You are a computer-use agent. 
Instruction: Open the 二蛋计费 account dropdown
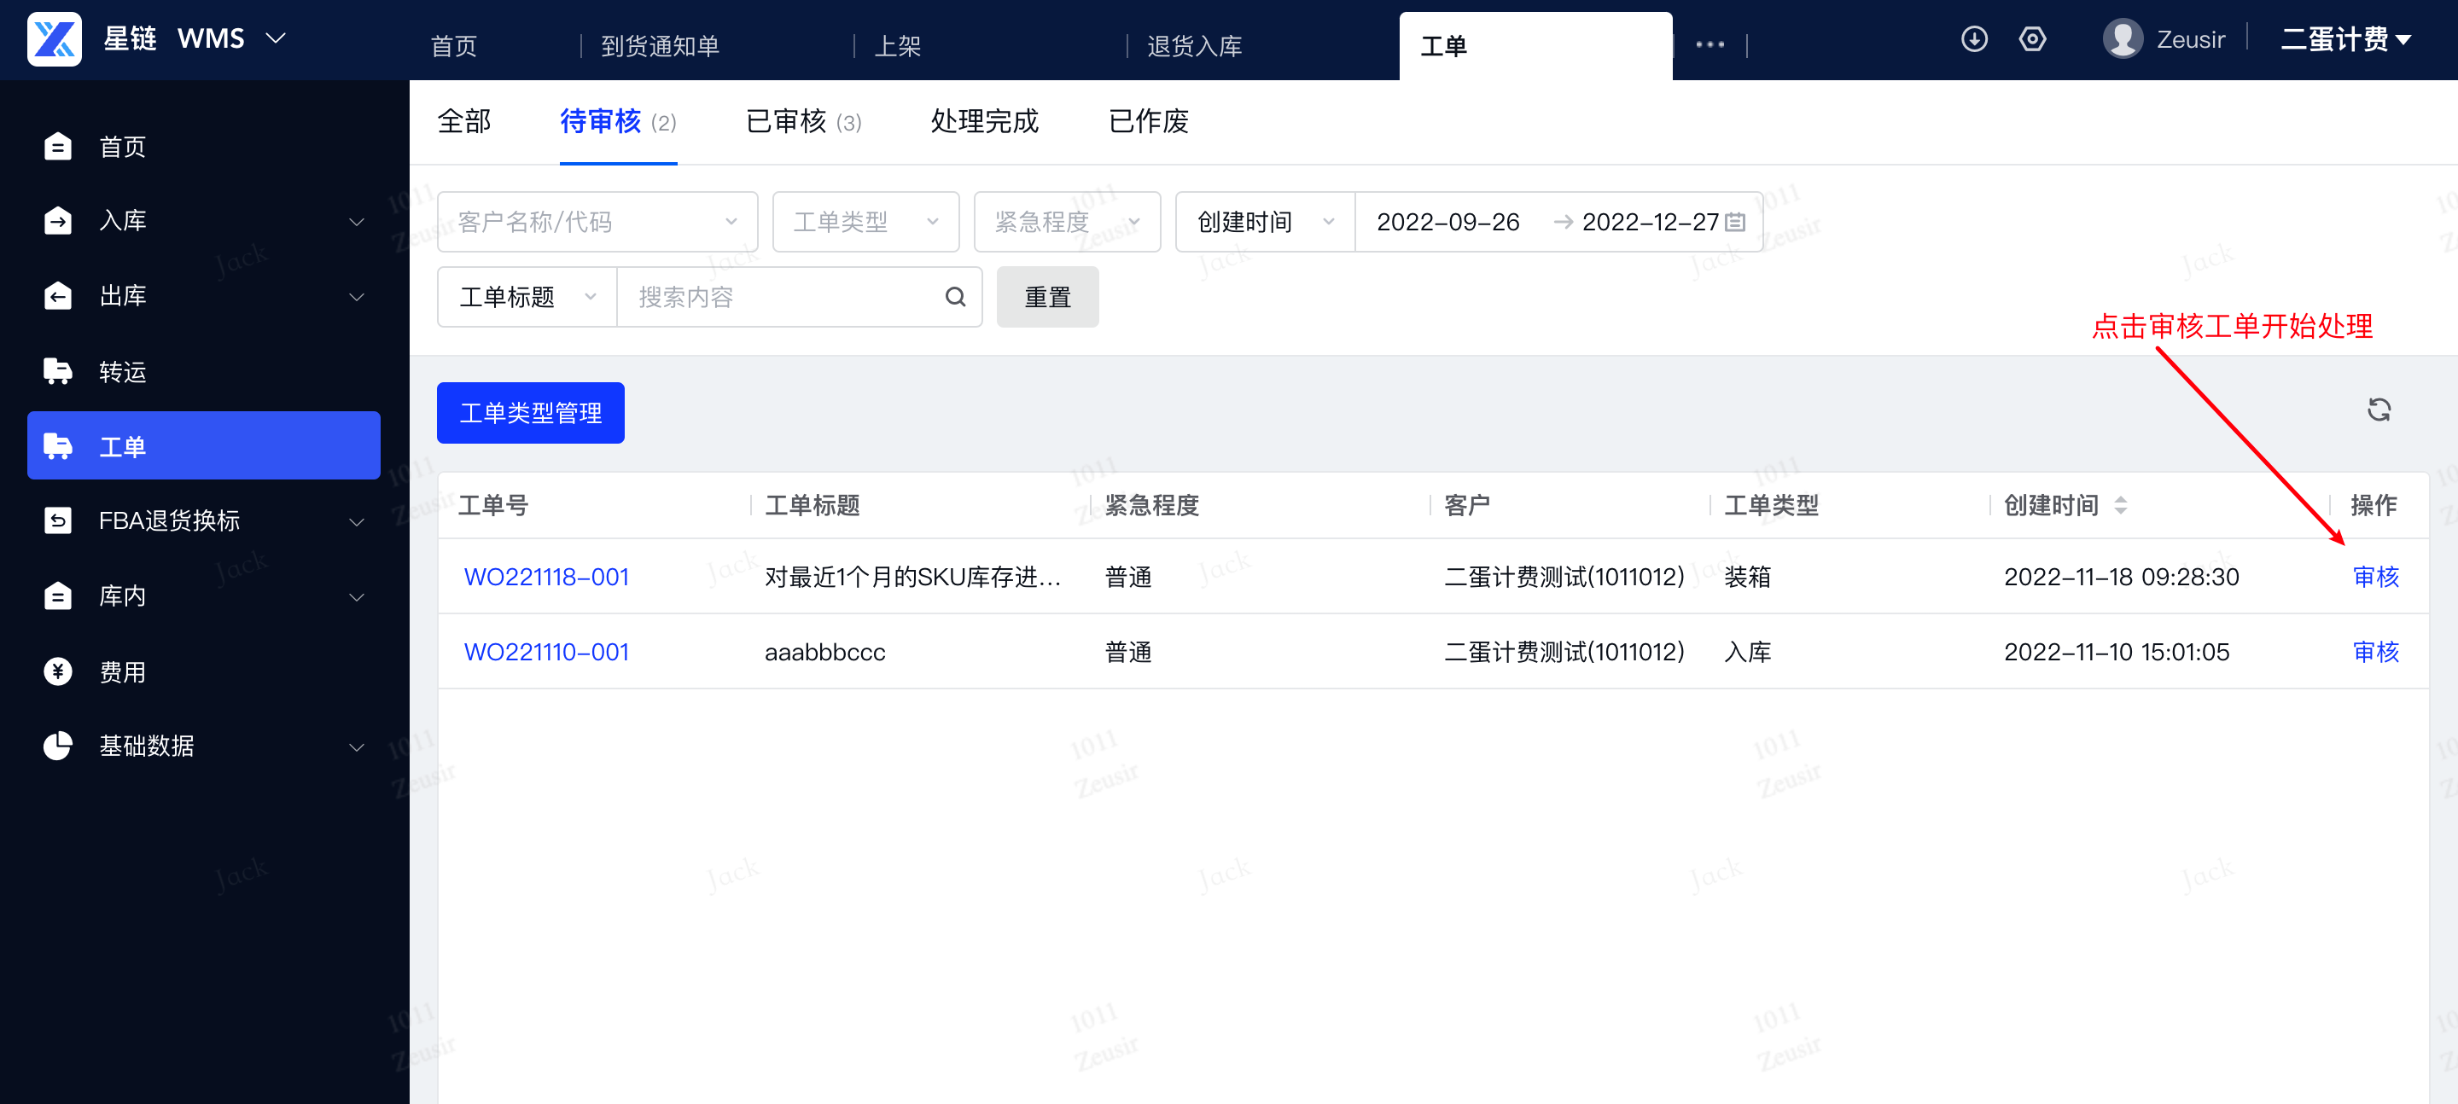click(2346, 39)
